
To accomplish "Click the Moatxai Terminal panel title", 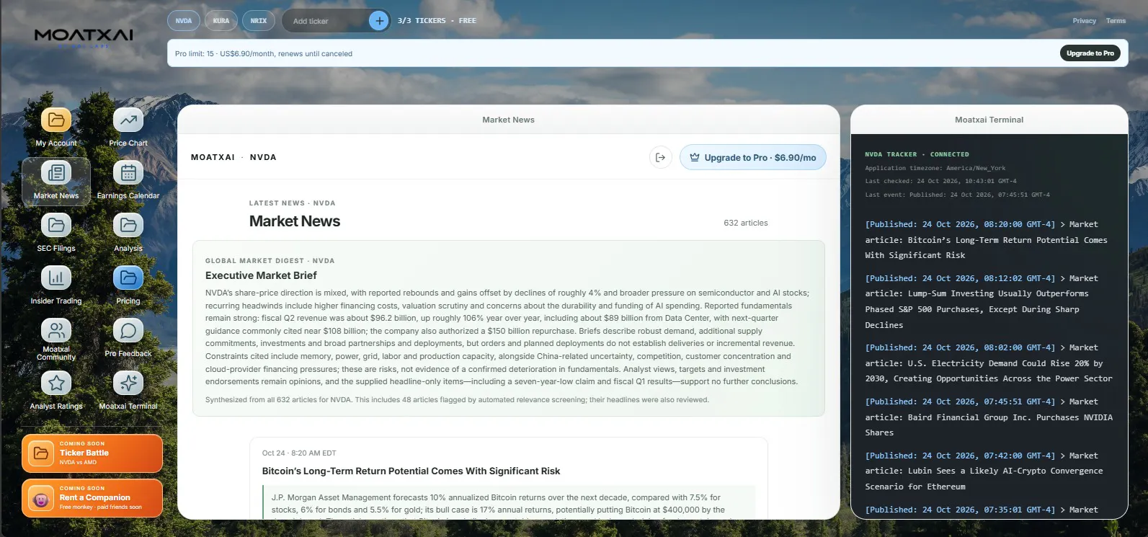I will pos(989,120).
